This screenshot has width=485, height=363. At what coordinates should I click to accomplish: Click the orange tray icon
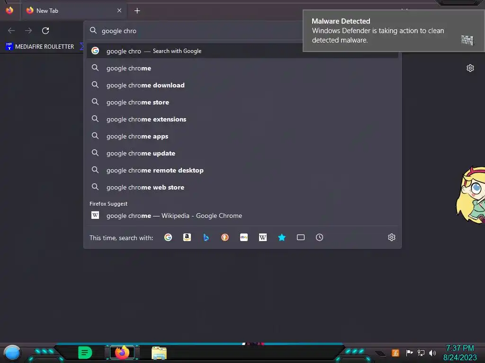click(395, 353)
